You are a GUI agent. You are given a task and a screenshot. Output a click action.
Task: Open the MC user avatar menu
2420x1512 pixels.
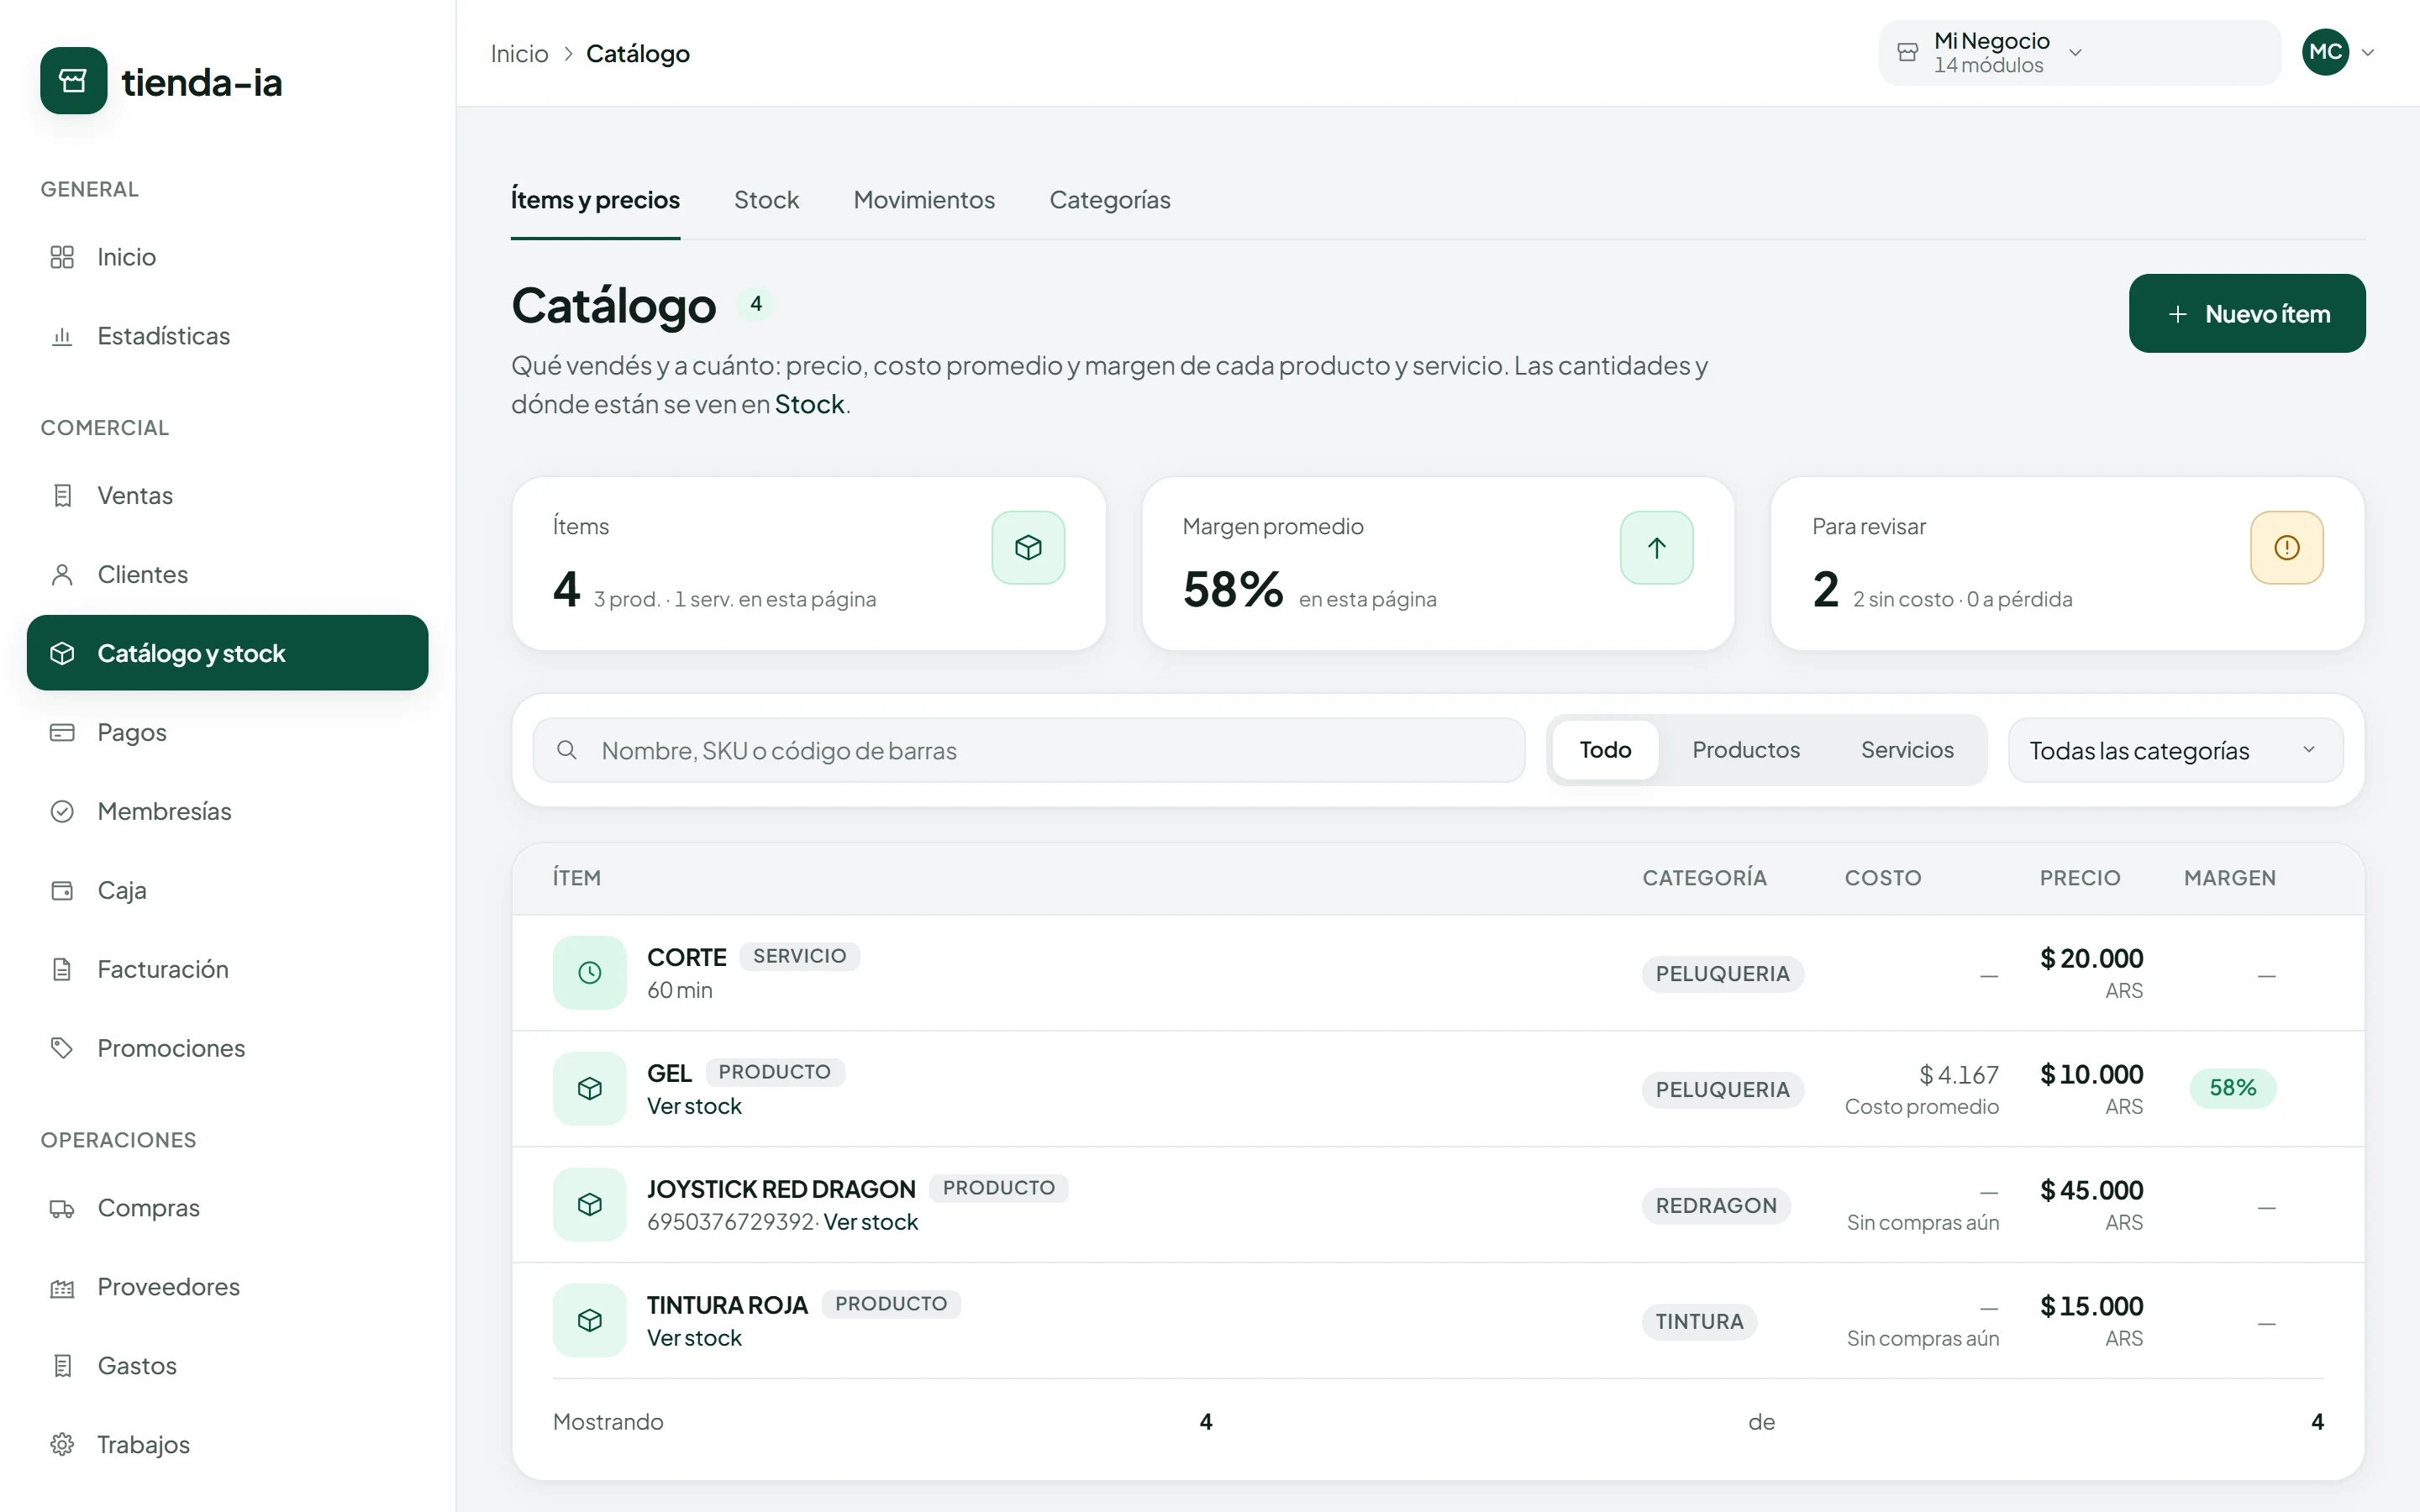(x=2326, y=52)
